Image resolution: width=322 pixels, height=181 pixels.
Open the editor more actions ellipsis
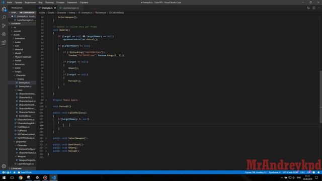click(319, 8)
